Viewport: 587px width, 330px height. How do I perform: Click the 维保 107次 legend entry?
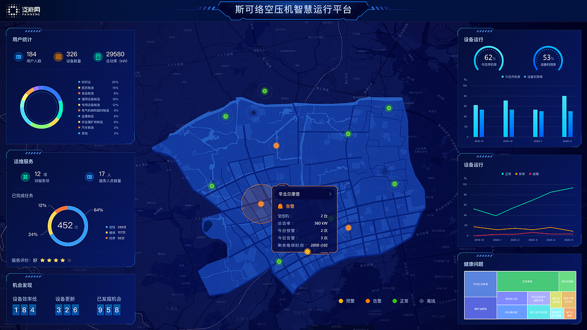click(x=116, y=232)
